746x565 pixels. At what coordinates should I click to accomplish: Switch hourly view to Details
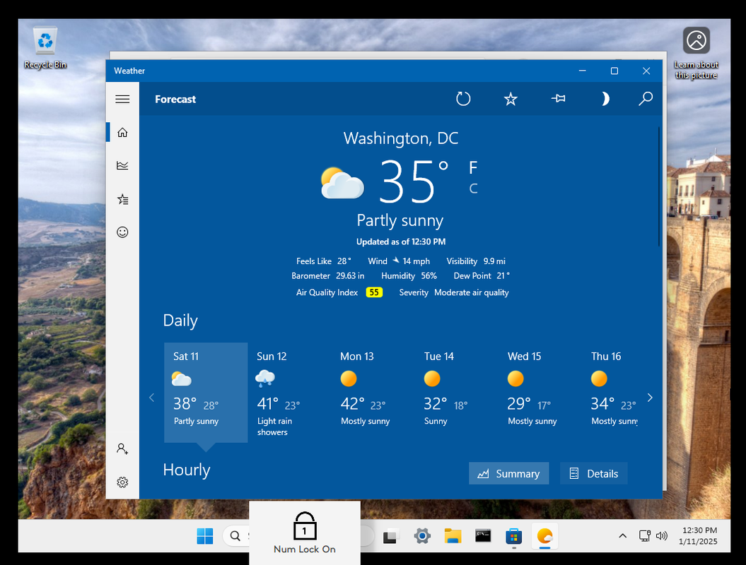coord(594,473)
